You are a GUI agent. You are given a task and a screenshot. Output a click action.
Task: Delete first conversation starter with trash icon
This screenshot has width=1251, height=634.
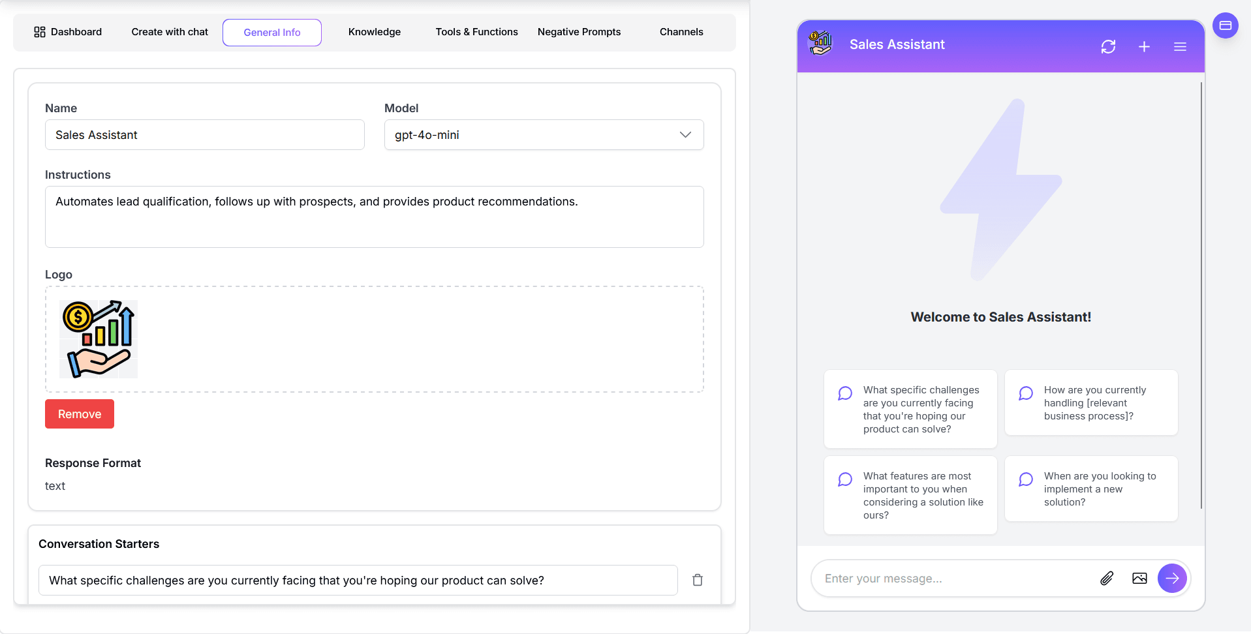(x=698, y=580)
